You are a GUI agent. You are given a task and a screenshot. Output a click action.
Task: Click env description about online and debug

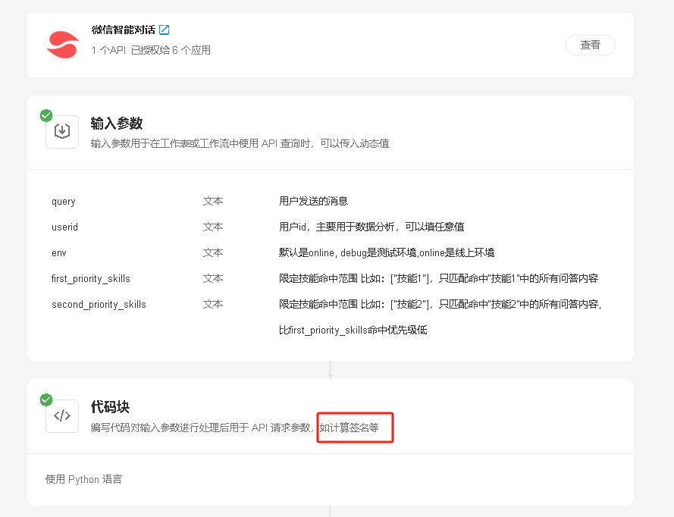tap(387, 252)
